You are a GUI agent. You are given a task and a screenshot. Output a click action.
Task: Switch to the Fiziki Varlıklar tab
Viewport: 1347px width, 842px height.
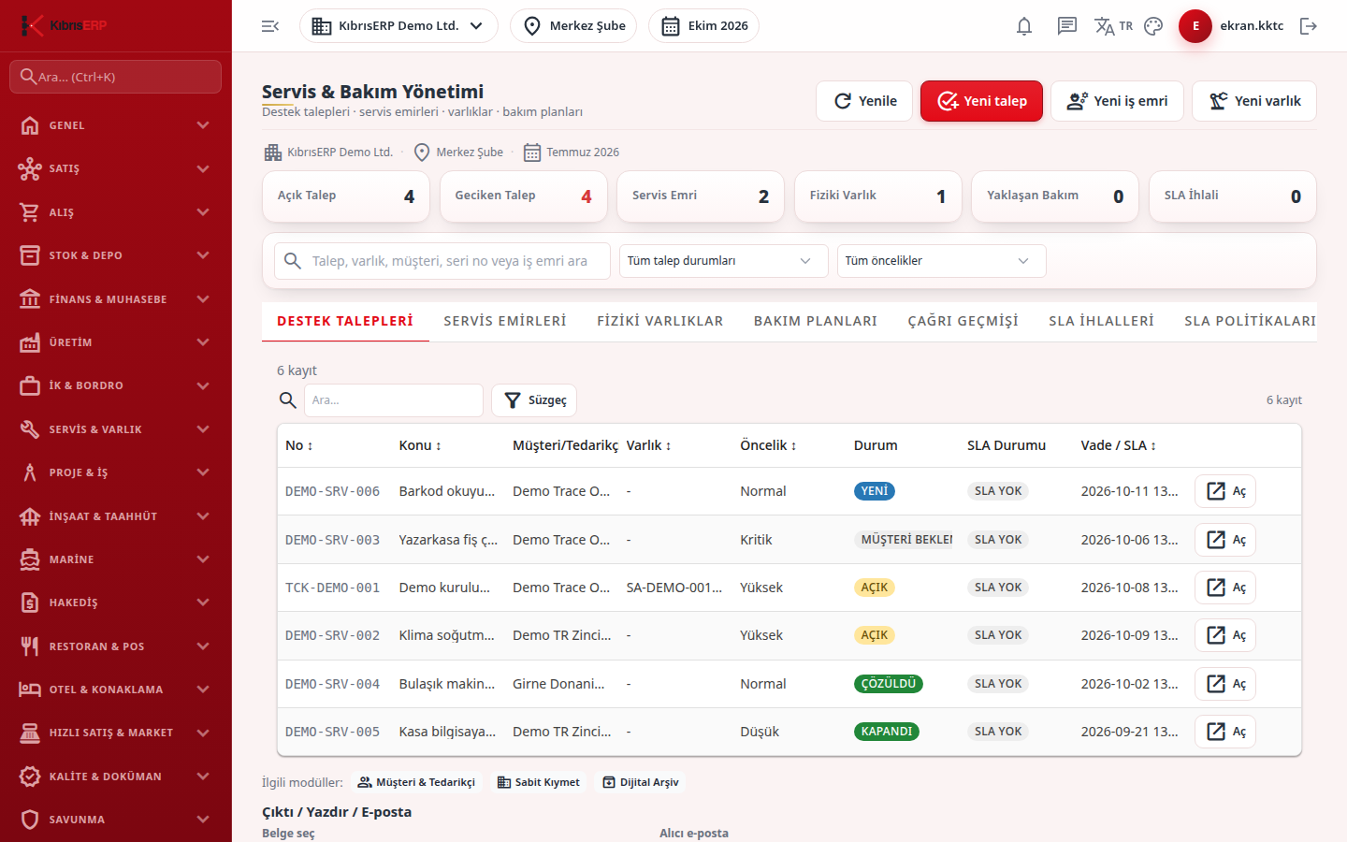(x=660, y=321)
